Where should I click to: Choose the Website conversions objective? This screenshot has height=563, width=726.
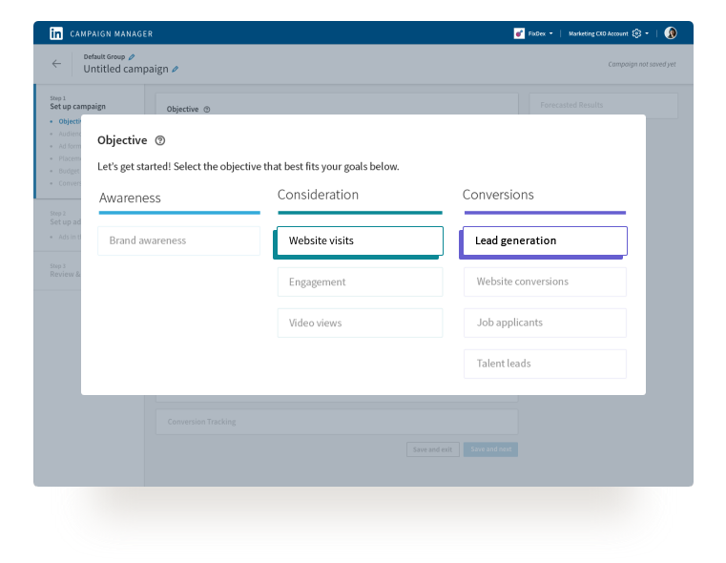545,281
